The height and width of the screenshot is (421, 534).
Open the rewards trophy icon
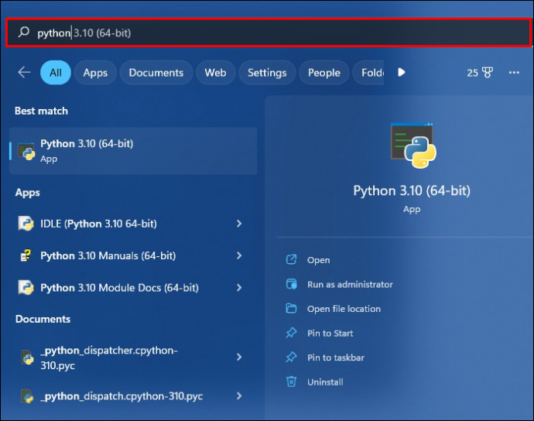pyautogui.click(x=488, y=73)
